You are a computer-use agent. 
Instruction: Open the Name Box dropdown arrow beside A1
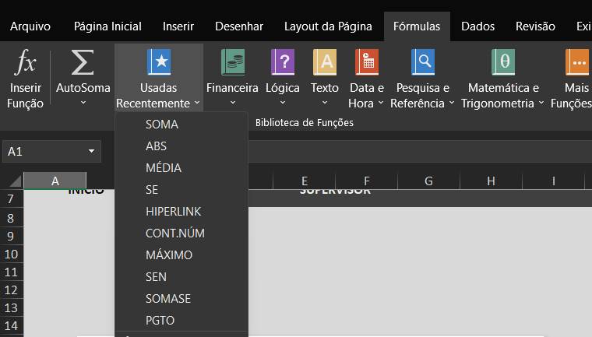pyautogui.click(x=91, y=151)
